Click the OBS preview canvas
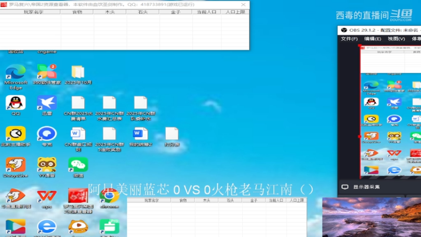421x237 pixels. pos(390,111)
